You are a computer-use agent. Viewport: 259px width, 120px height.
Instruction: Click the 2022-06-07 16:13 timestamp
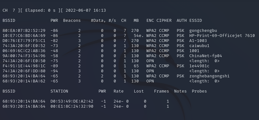(x=85, y=10)
